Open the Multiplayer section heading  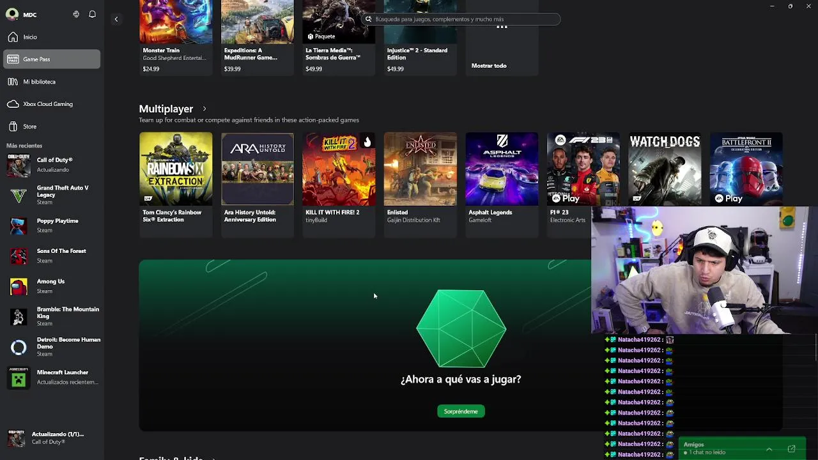tap(166, 109)
